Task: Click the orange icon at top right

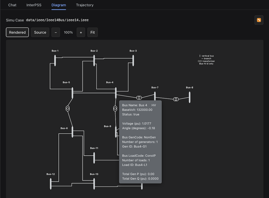Action: [259, 20]
